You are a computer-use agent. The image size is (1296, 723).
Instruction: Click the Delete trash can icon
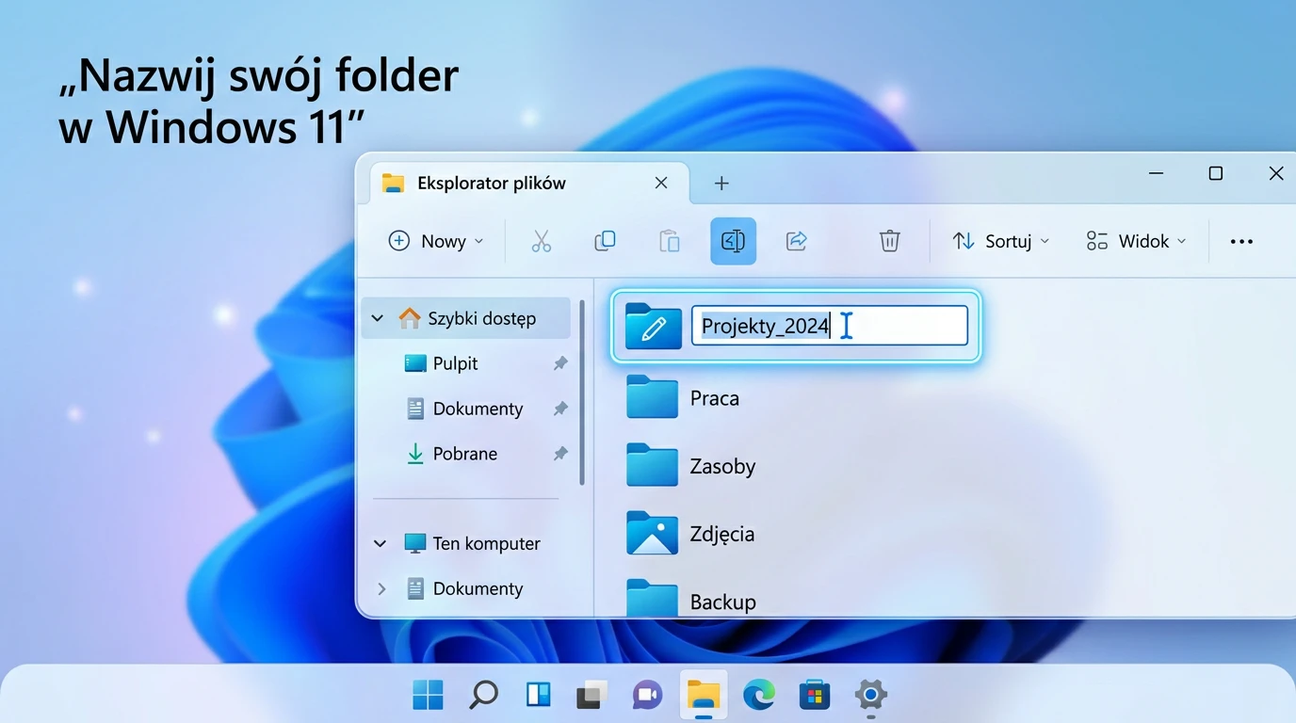pyautogui.click(x=889, y=241)
